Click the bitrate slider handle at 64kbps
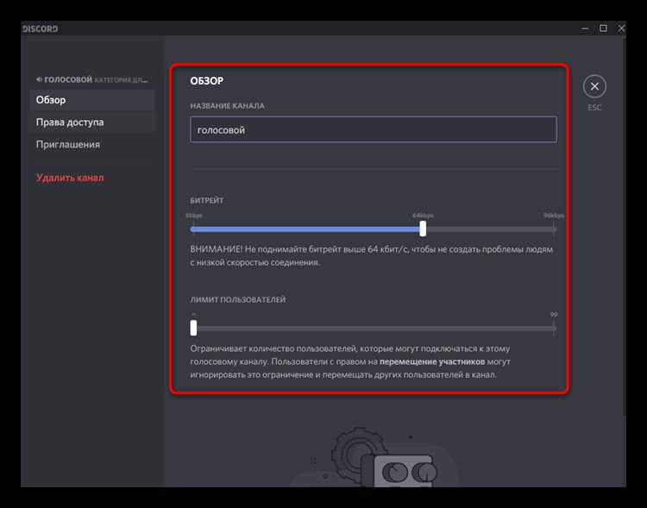 click(x=423, y=229)
